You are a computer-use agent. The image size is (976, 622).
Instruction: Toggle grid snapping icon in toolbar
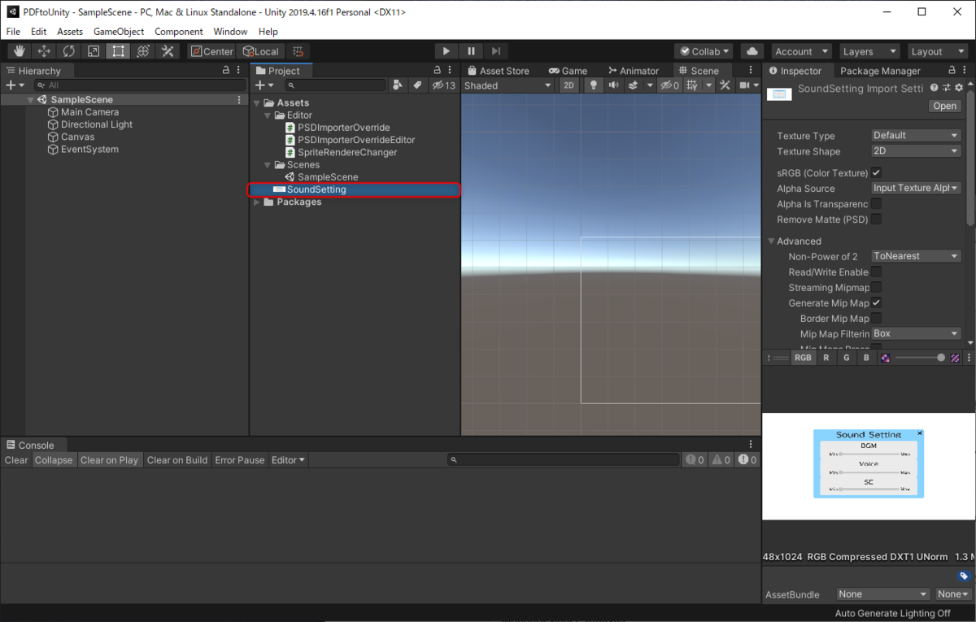click(x=298, y=51)
